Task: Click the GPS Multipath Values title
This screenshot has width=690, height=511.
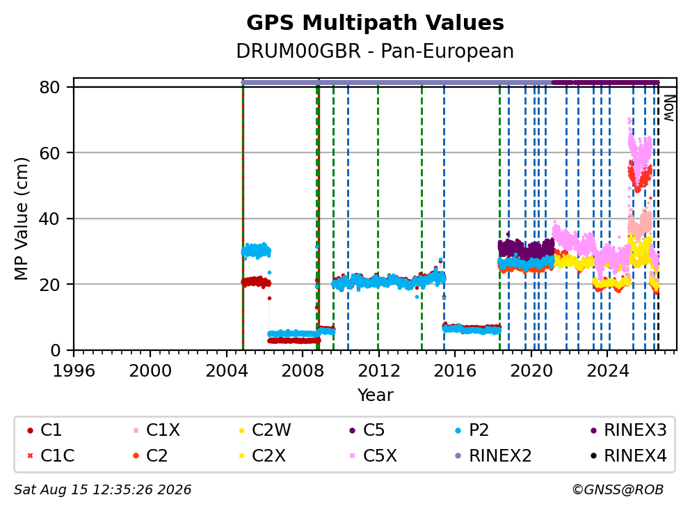Action: pyautogui.click(x=375, y=23)
